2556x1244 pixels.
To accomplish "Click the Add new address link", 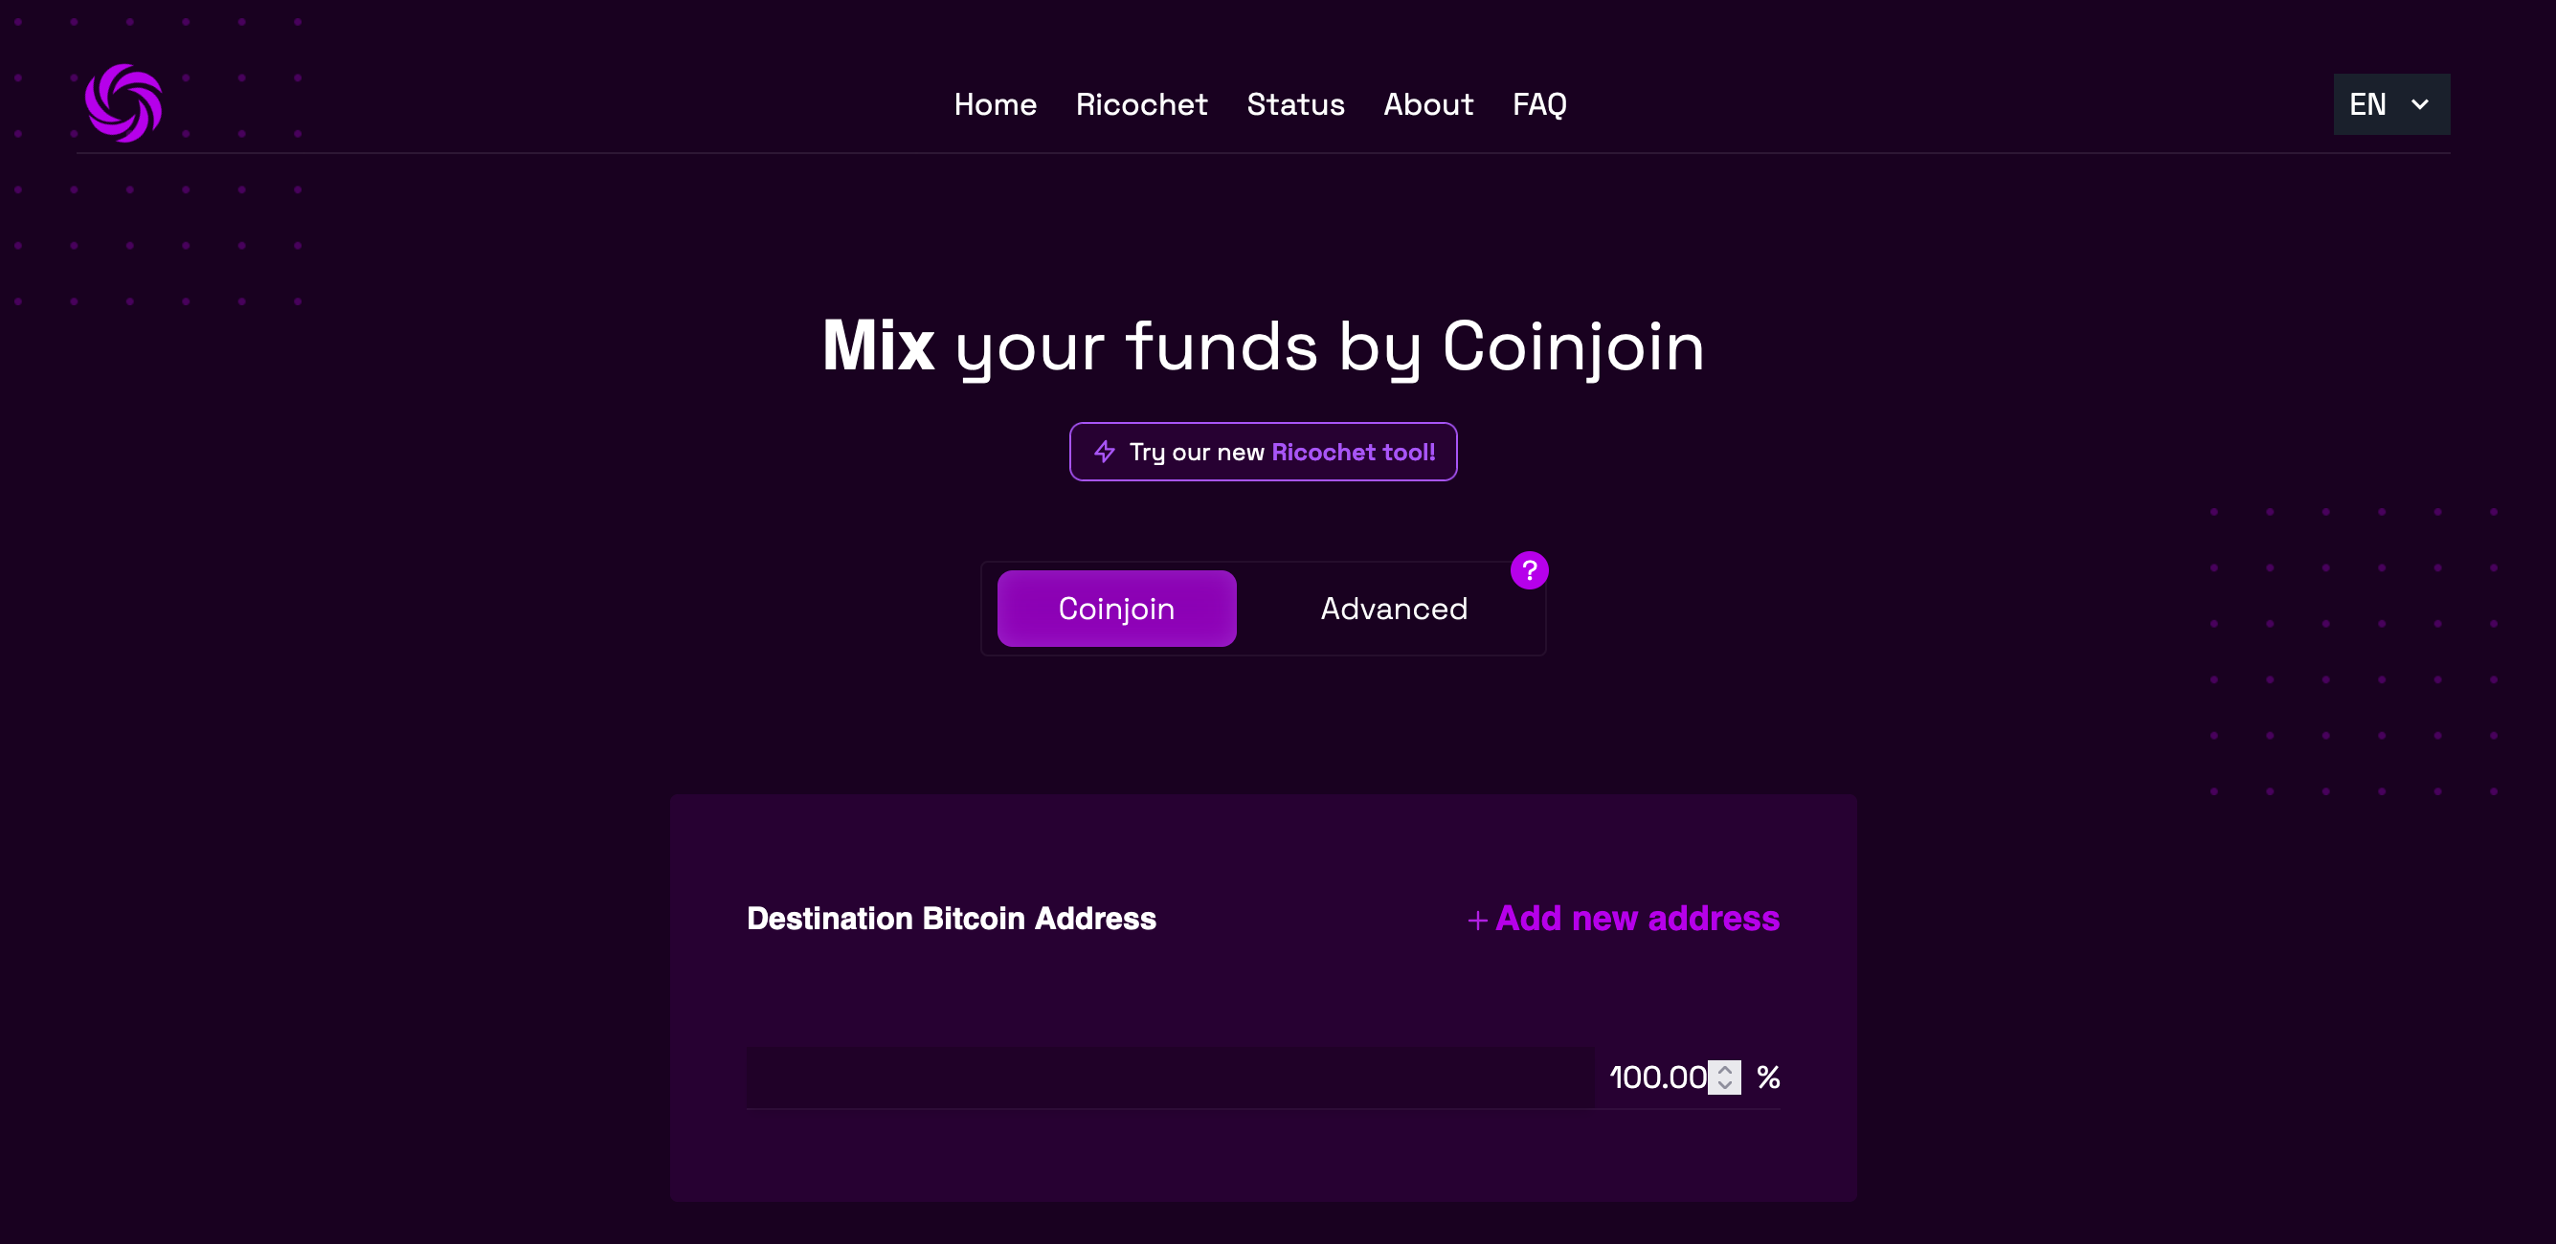I will 1636,920.
